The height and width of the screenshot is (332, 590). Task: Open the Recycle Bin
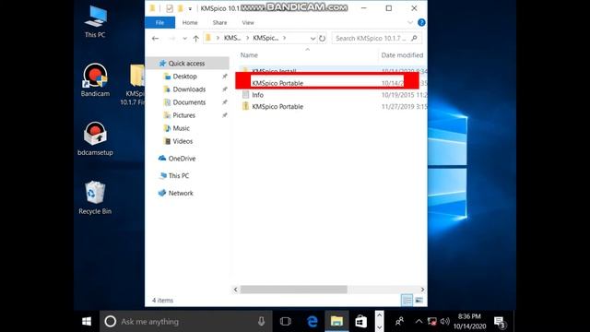click(x=95, y=198)
